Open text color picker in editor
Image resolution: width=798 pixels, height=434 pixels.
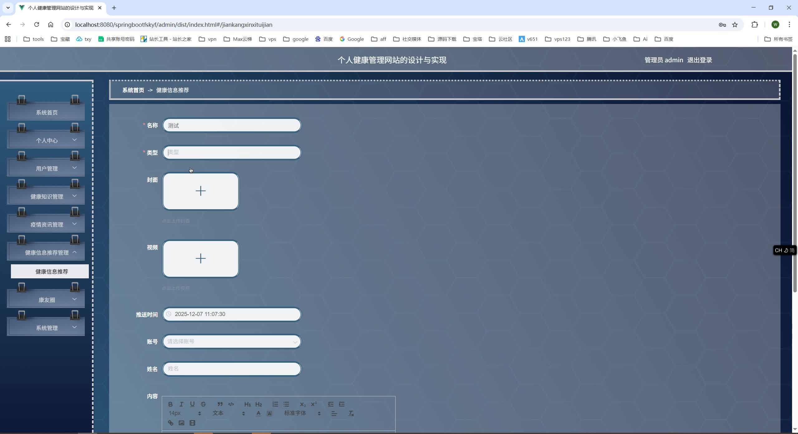258,413
